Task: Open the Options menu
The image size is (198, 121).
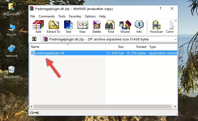Action: point(90,16)
